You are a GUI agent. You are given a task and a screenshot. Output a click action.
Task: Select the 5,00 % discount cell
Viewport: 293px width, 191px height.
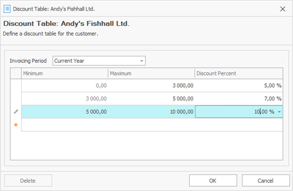(x=238, y=85)
